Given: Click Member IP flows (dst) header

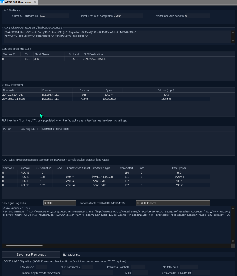Looking at the screenshot, I should [56, 129].
